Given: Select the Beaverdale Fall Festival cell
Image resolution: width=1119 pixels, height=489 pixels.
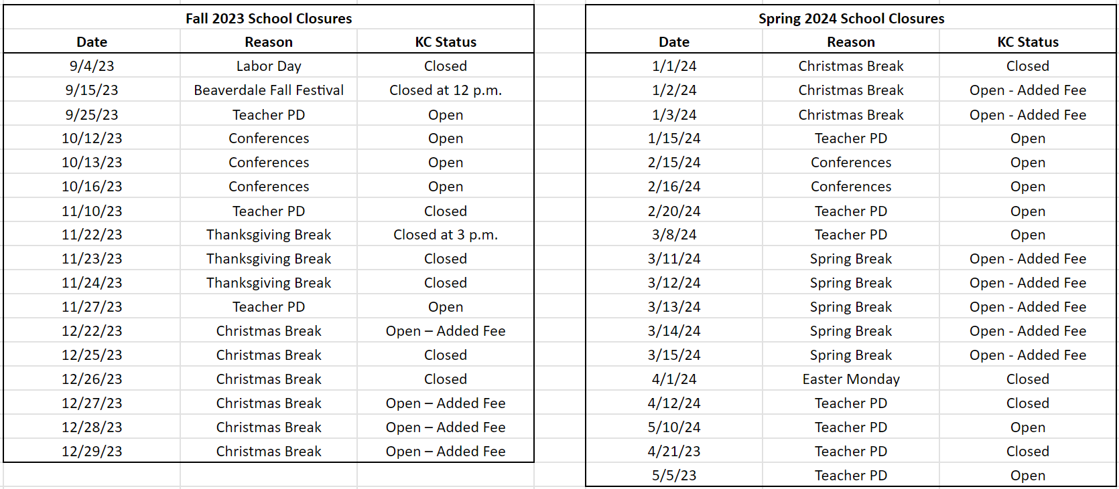Looking at the screenshot, I should (269, 90).
